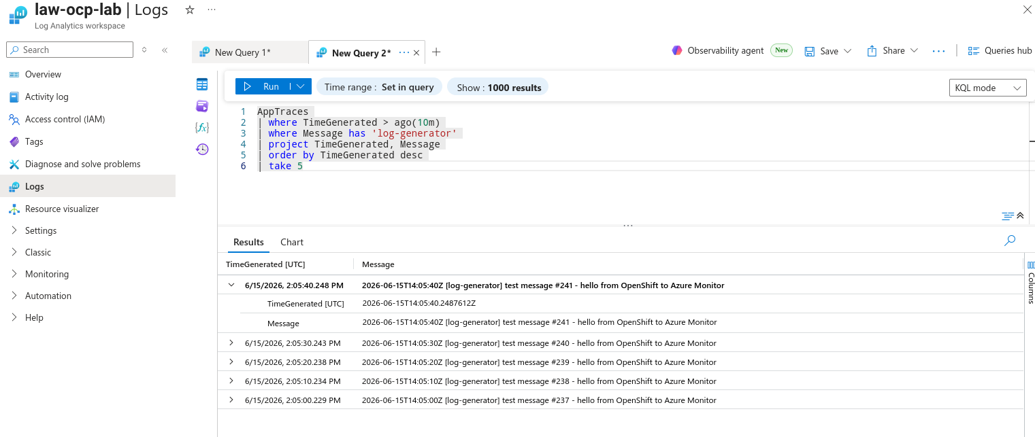Click the Search box in sidebar
The image size is (1035, 437).
click(70, 50)
